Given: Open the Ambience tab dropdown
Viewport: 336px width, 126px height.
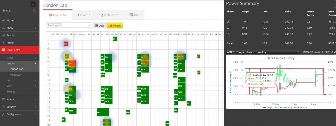Looking at the screenshot, I should 110,15.
